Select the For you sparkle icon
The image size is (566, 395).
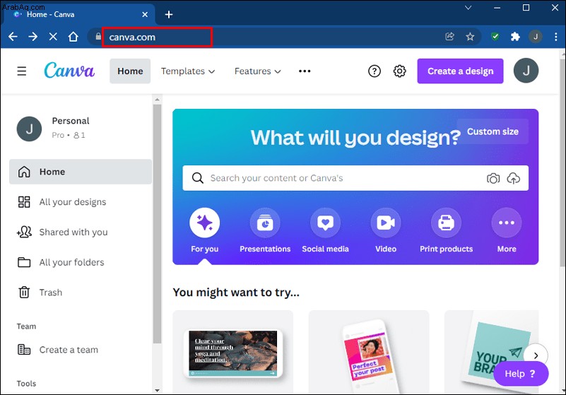(205, 223)
